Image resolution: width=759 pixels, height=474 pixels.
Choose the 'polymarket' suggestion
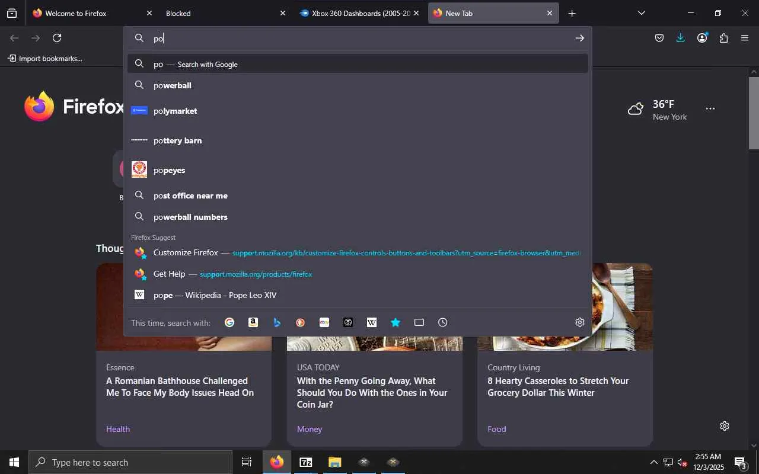click(x=358, y=111)
